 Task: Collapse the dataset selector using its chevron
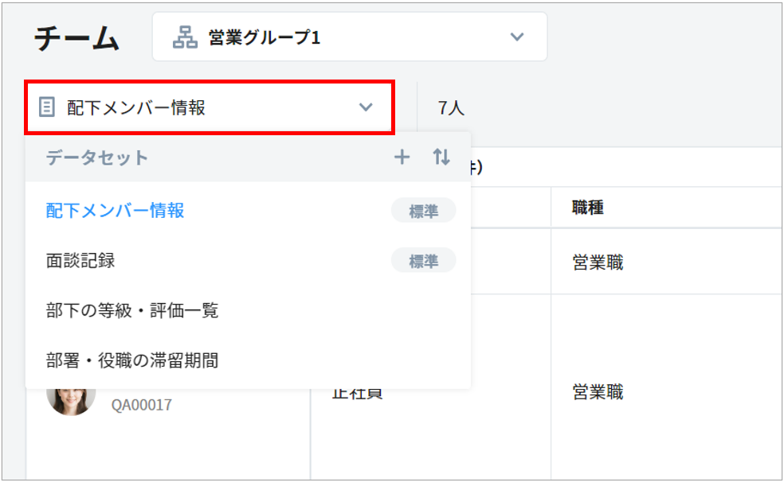366,107
